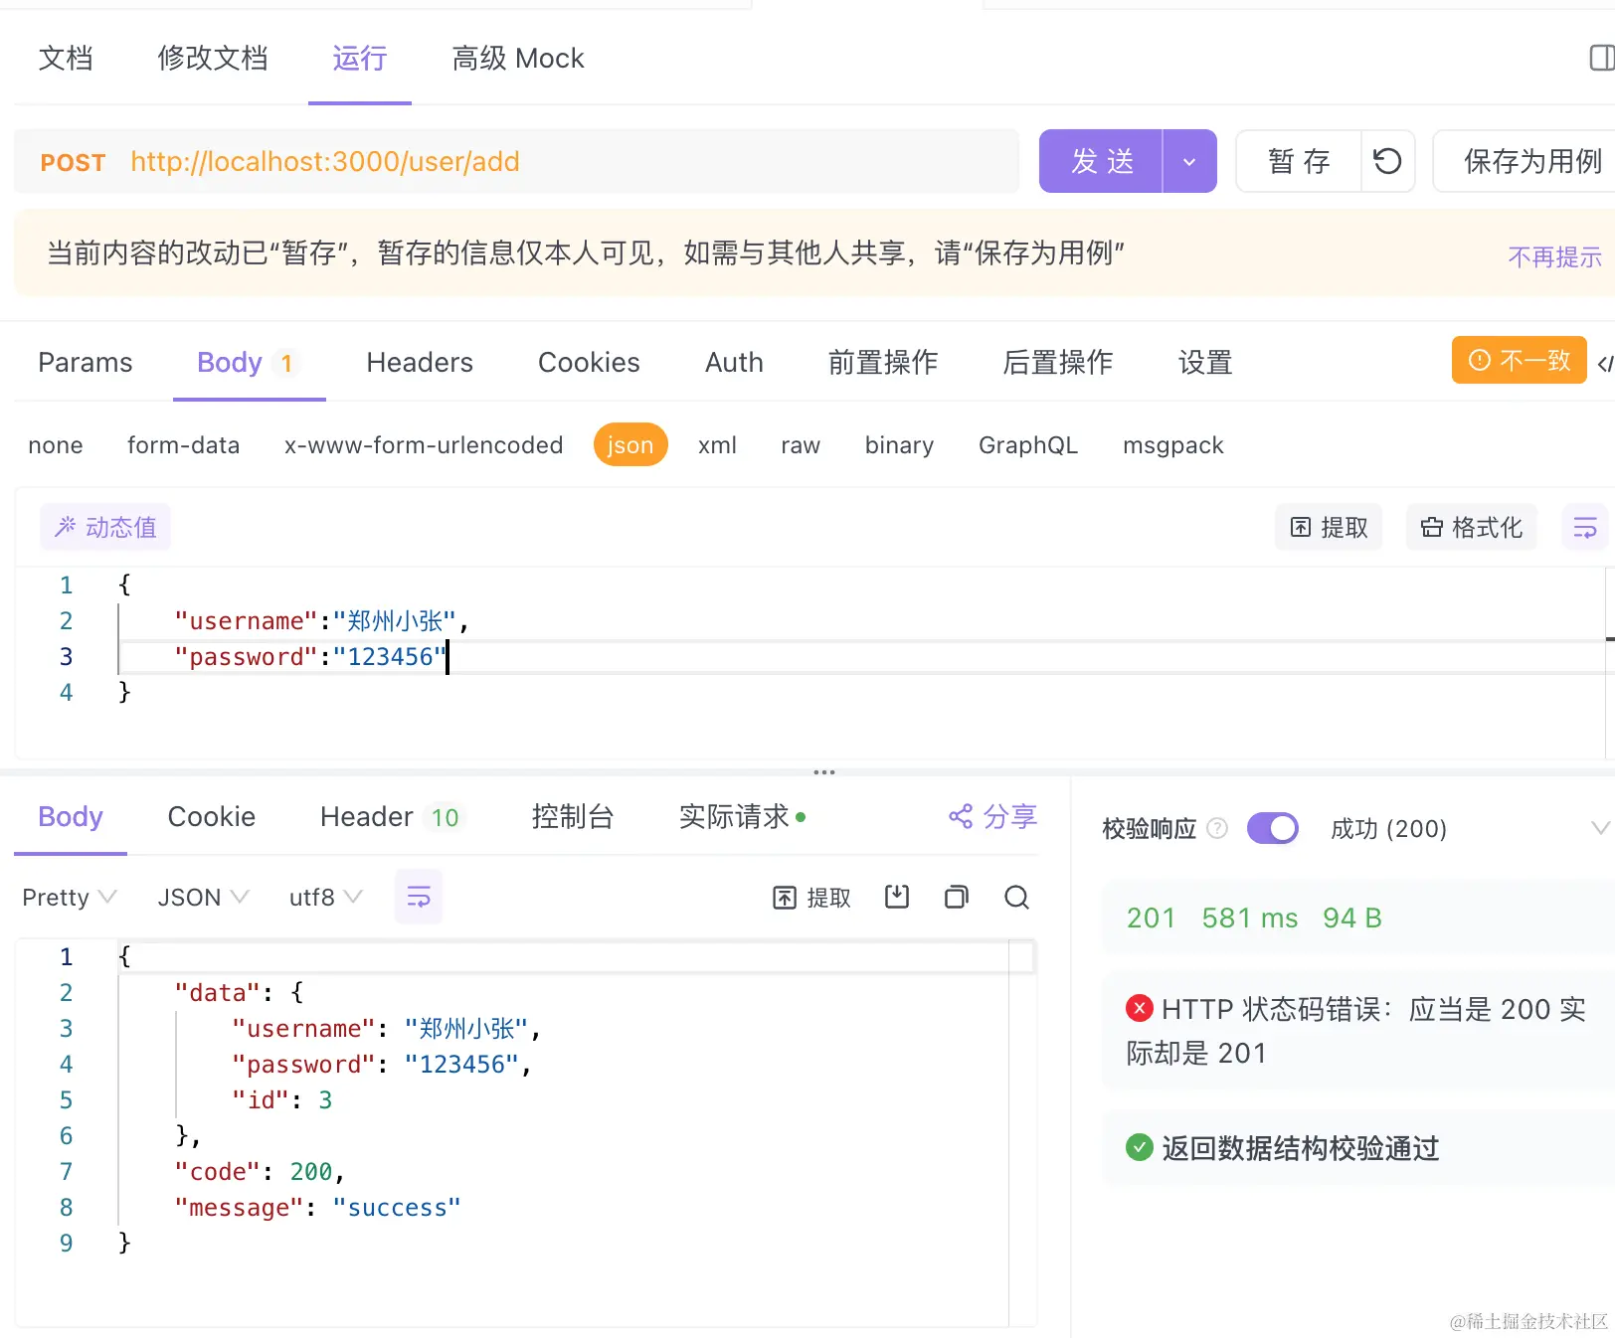The image size is (1615, 1338).
Task: Show help for 校验响应
Action: coord(1217,828)
